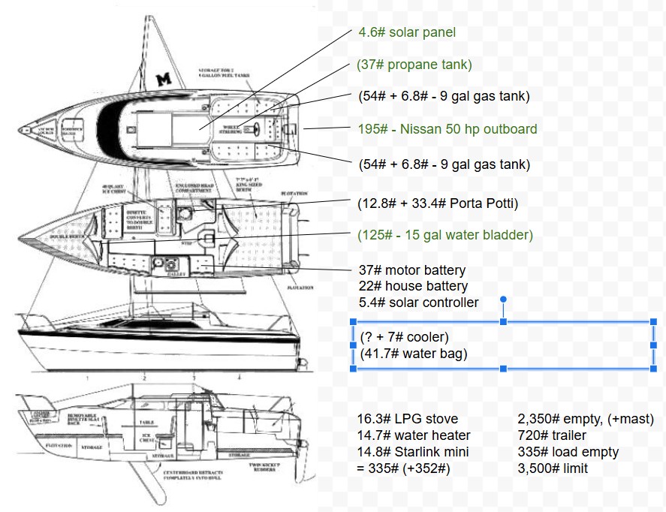Click the rotation handle above the selected text box

tap(503, 300)
